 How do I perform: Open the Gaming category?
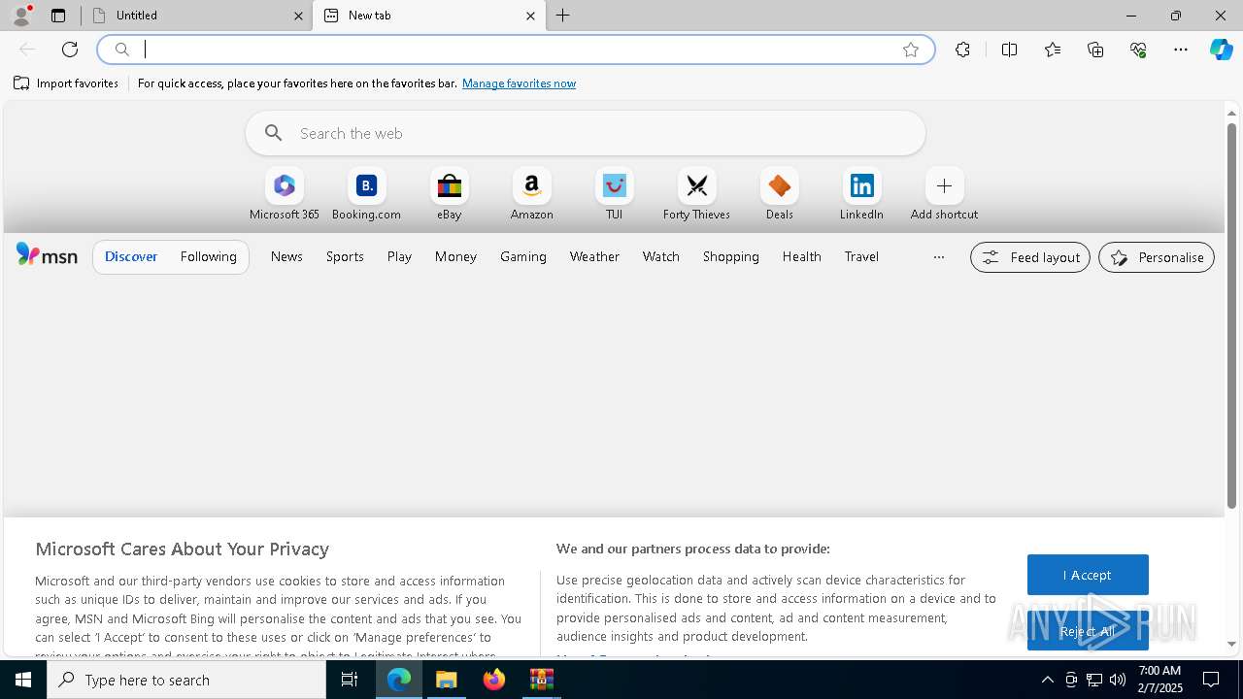[x=523, y=256]
